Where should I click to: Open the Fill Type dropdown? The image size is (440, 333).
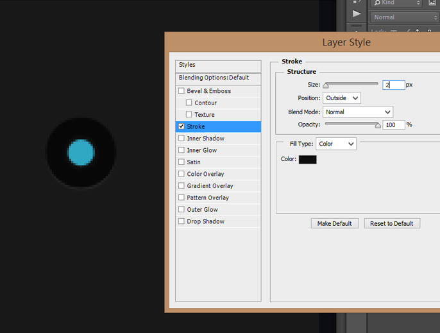point(336,144)
